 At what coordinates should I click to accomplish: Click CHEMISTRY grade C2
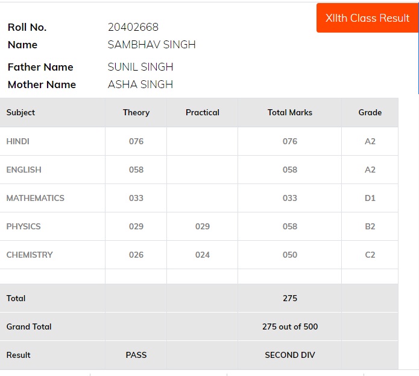[370, 255]
